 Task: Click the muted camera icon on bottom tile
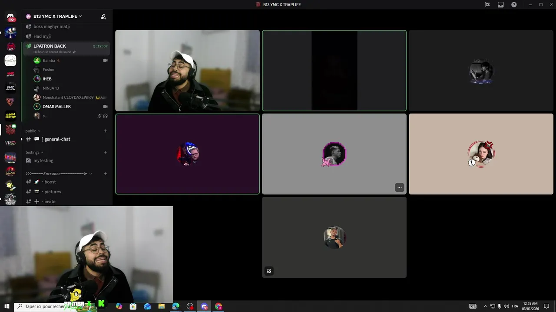[x=269, y=271]
